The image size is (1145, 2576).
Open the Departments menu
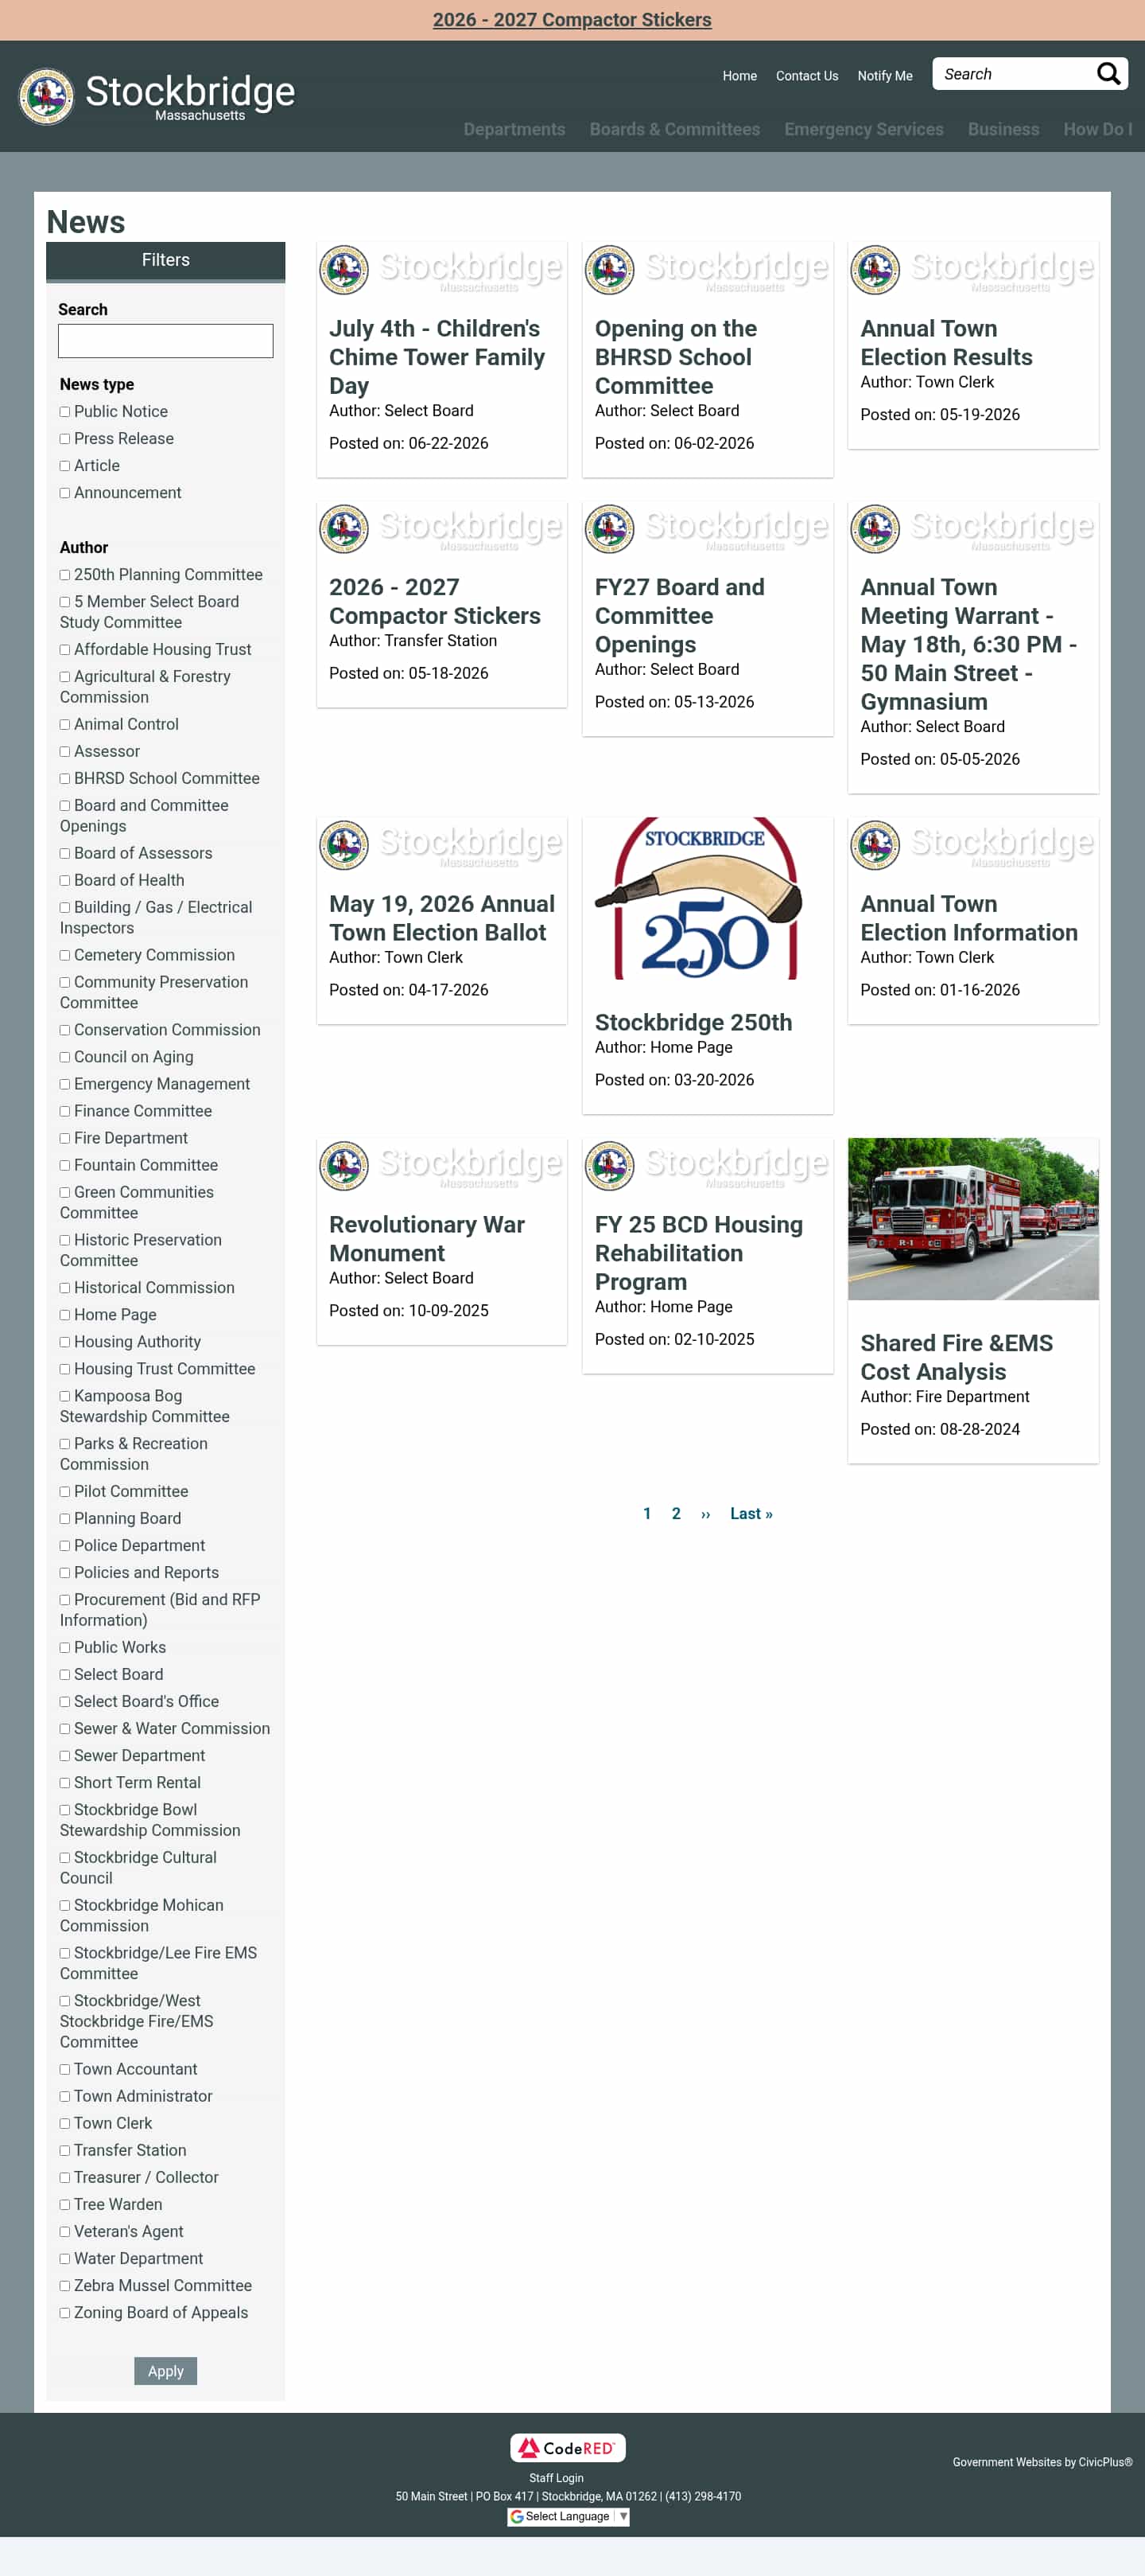(514, 129)
